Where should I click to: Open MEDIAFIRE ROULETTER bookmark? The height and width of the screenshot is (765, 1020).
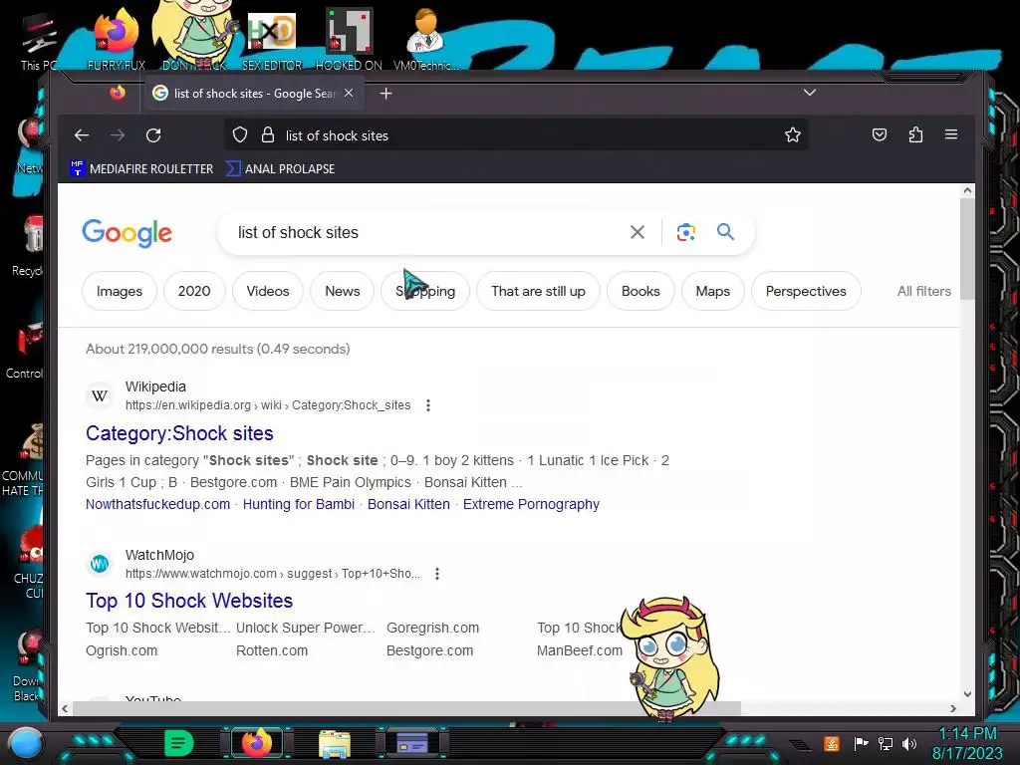(x=141, y=168)
